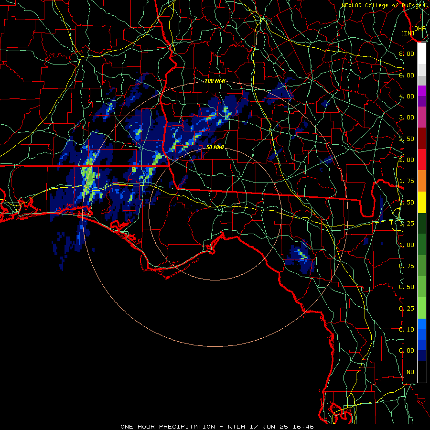Click the 100 NMI range ring label
Screen dimensions: 430x430
215,81
